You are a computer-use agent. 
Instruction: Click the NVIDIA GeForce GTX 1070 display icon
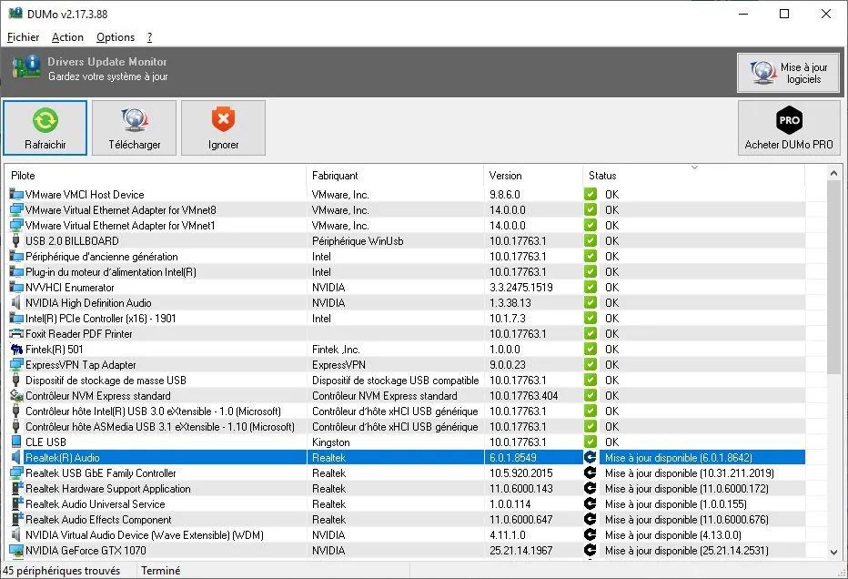click(x=16, y=551)
